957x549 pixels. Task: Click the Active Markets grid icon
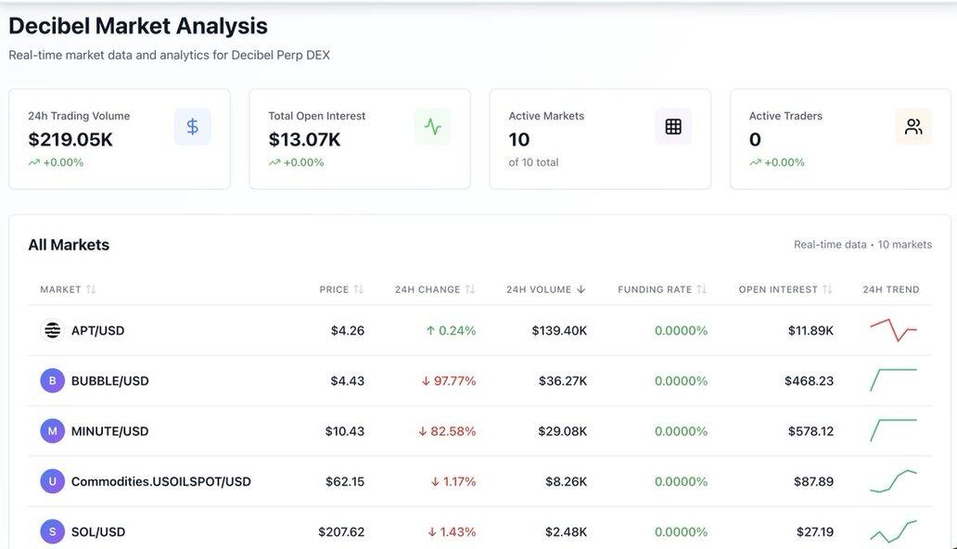point(673,127)
